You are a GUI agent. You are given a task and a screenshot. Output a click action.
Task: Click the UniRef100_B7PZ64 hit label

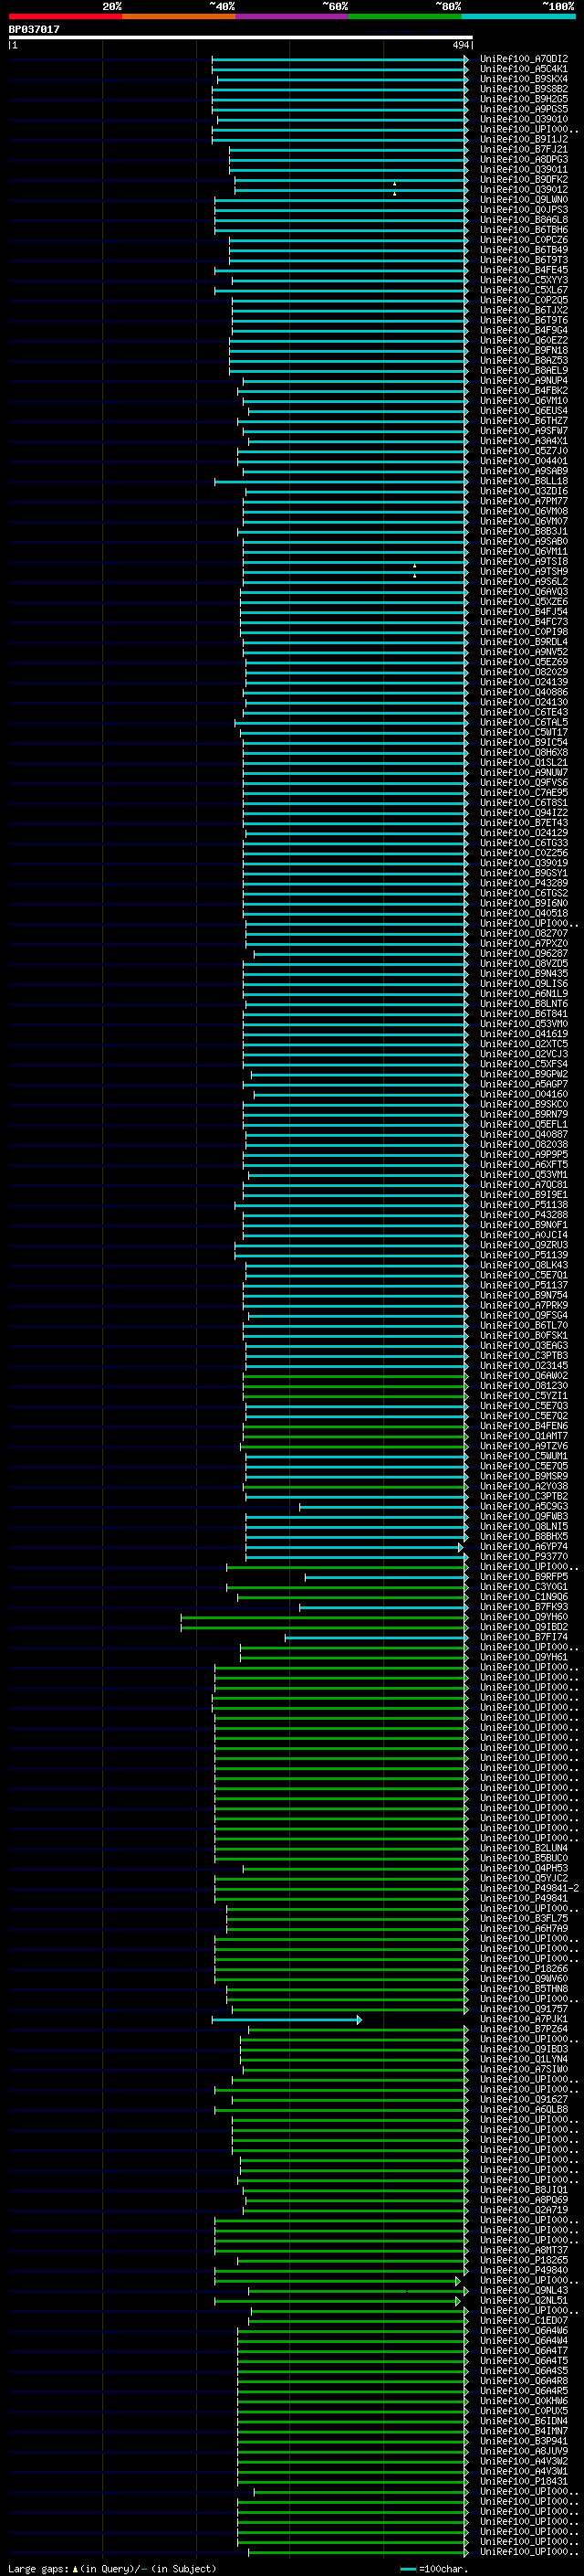[x=524, y=2029]
